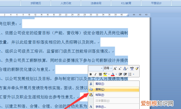Viewport: 181px width, 109px height.
Task: Click the line starting 依据公司设定的经营目标
Action: 64,33
